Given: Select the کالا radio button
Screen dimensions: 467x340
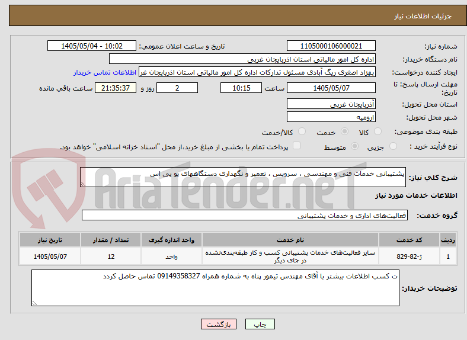Looking at the screenshot, I should point(378,131).
